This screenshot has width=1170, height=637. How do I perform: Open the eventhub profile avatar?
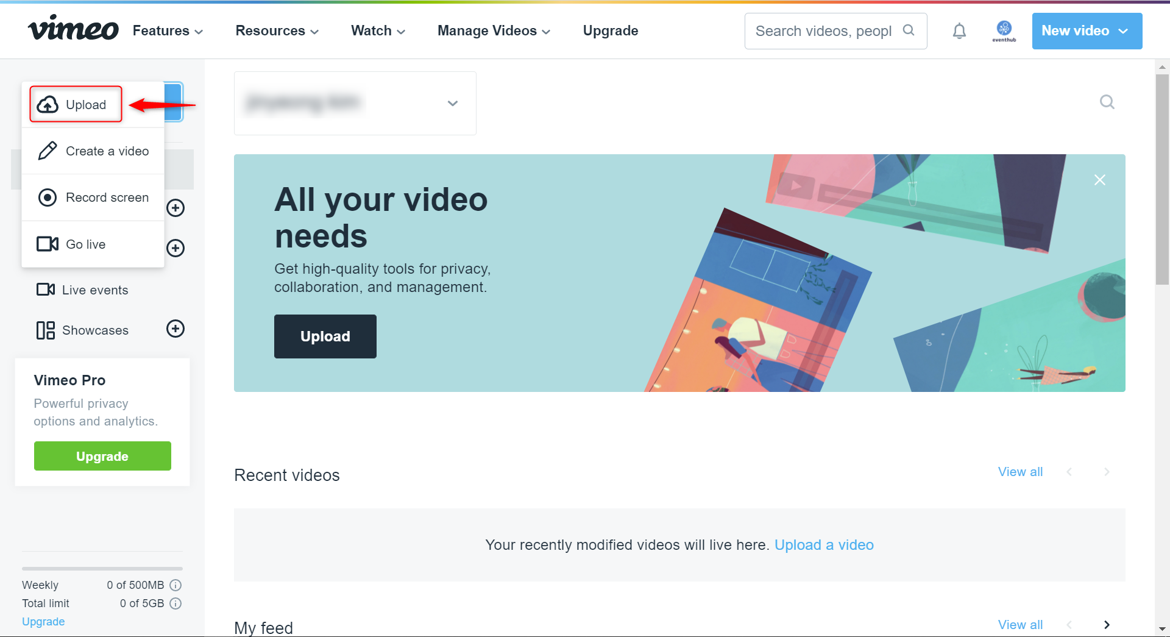pyautogui.click(x=1004, y=30)
